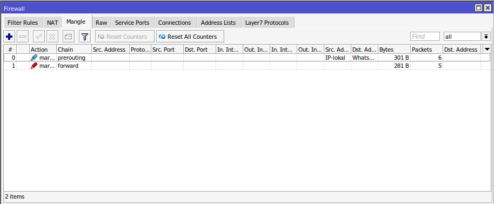
Task: Click the remove rule minus icon
Action: pyautogui.click(x=23, y=37)
